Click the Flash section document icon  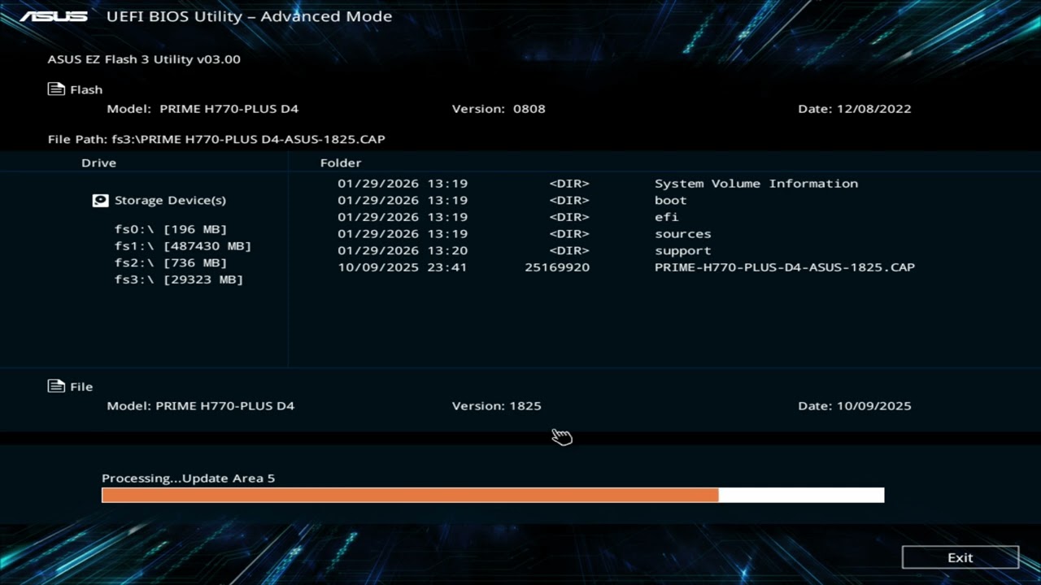[x=56, y=89]
